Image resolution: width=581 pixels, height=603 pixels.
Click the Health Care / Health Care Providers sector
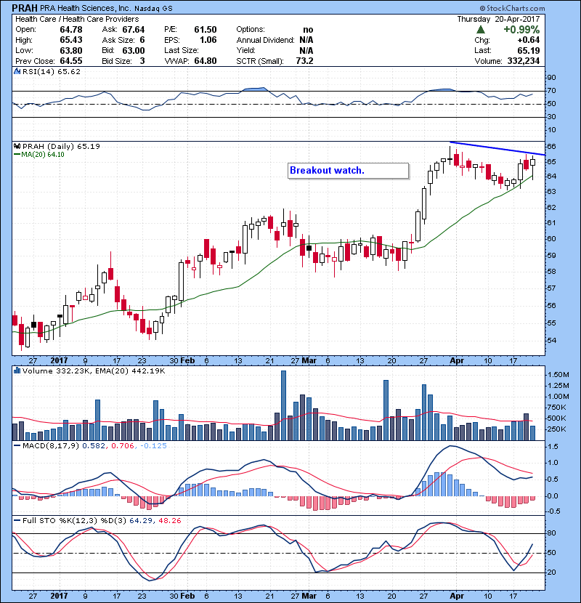click(x=77, y=19)
